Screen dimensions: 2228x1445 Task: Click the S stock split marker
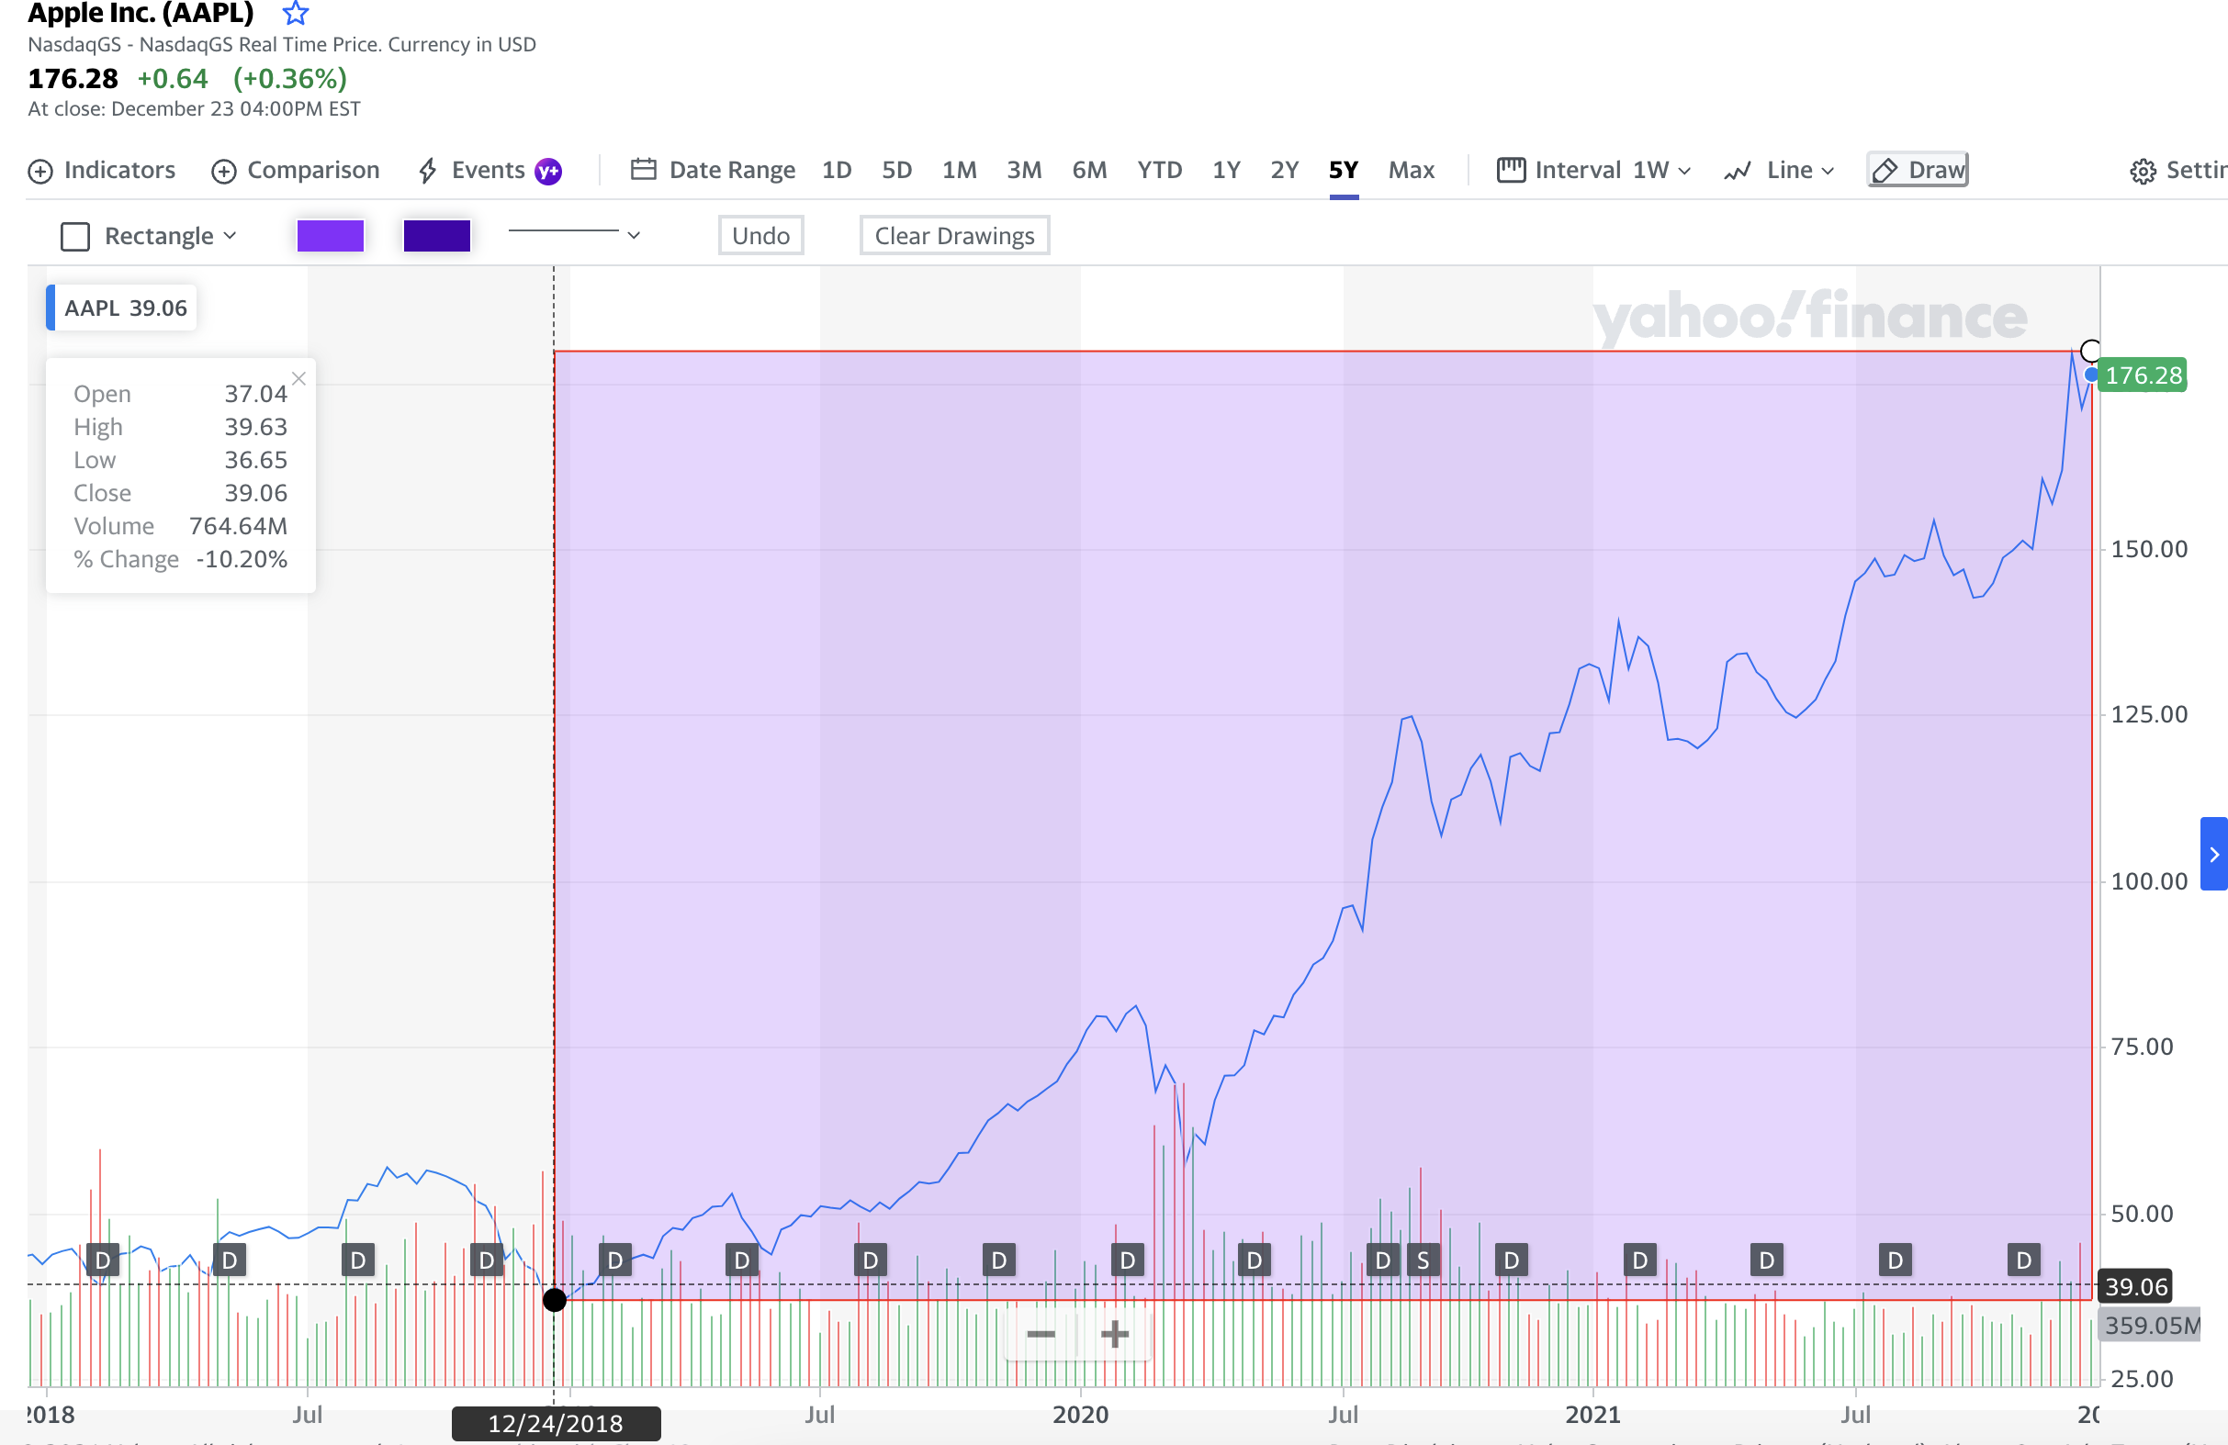tap(1423, 1260)
